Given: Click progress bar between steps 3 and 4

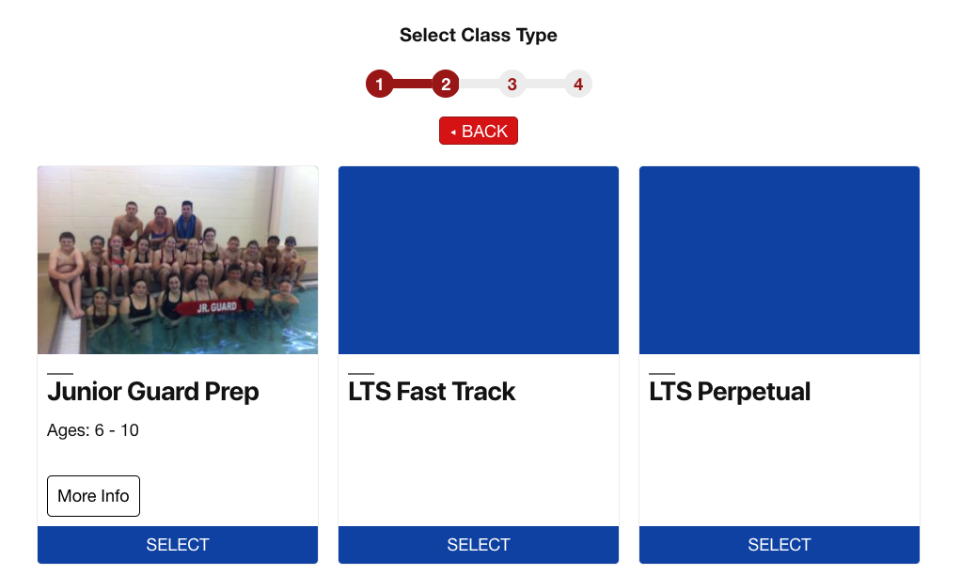Looking at the screenshot, I should [545, 85].
